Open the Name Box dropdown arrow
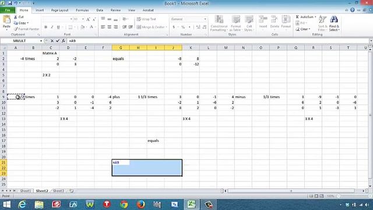373x210 pixels. point(41,41)
